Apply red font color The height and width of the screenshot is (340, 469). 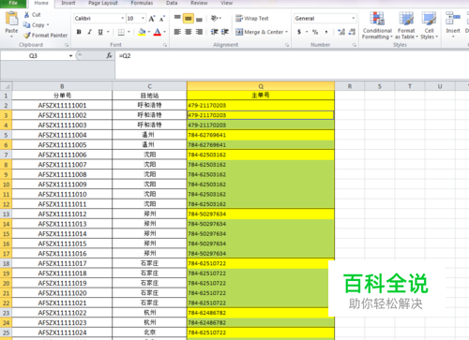158,32
